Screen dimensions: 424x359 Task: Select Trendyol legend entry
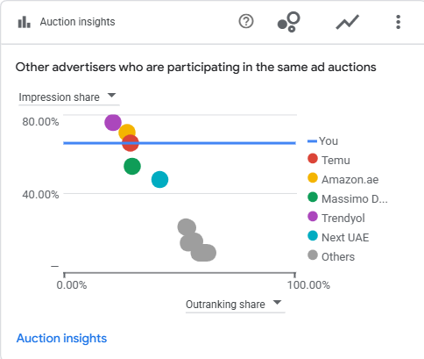336,218
